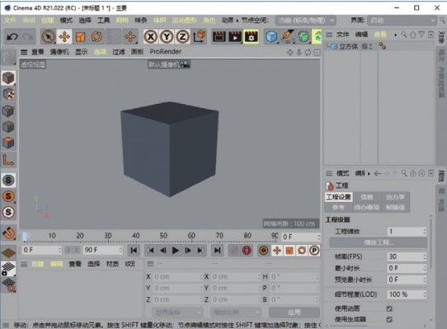447x329 pixels.
Task: Toggle visibility dots of 立方体 object
Action: point(370,46)
